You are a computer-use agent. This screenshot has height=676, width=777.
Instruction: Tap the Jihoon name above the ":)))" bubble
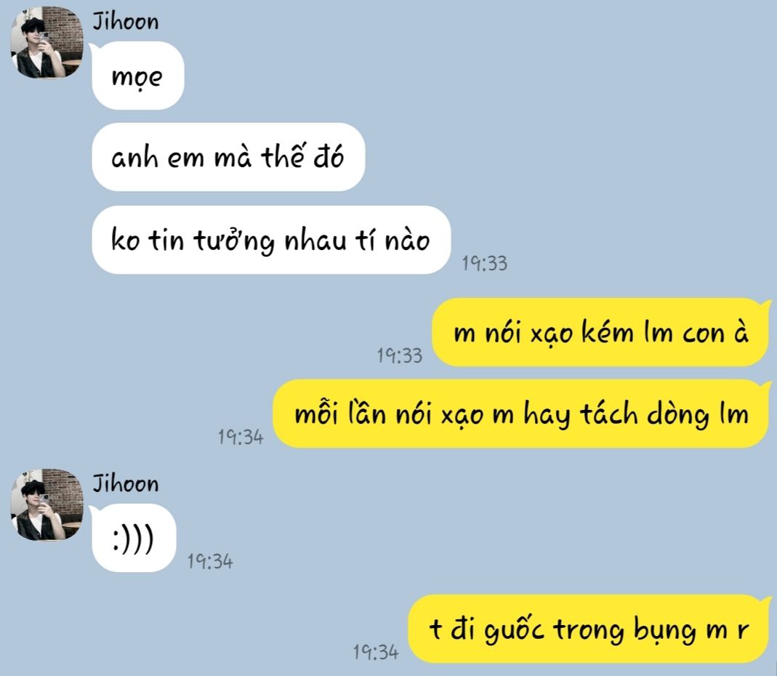click(x=126, y=483)
